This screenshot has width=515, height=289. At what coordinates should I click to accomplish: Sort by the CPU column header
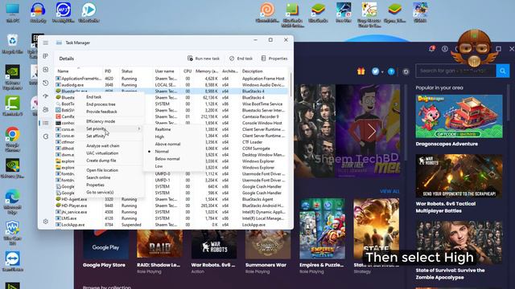pos(187,71)
